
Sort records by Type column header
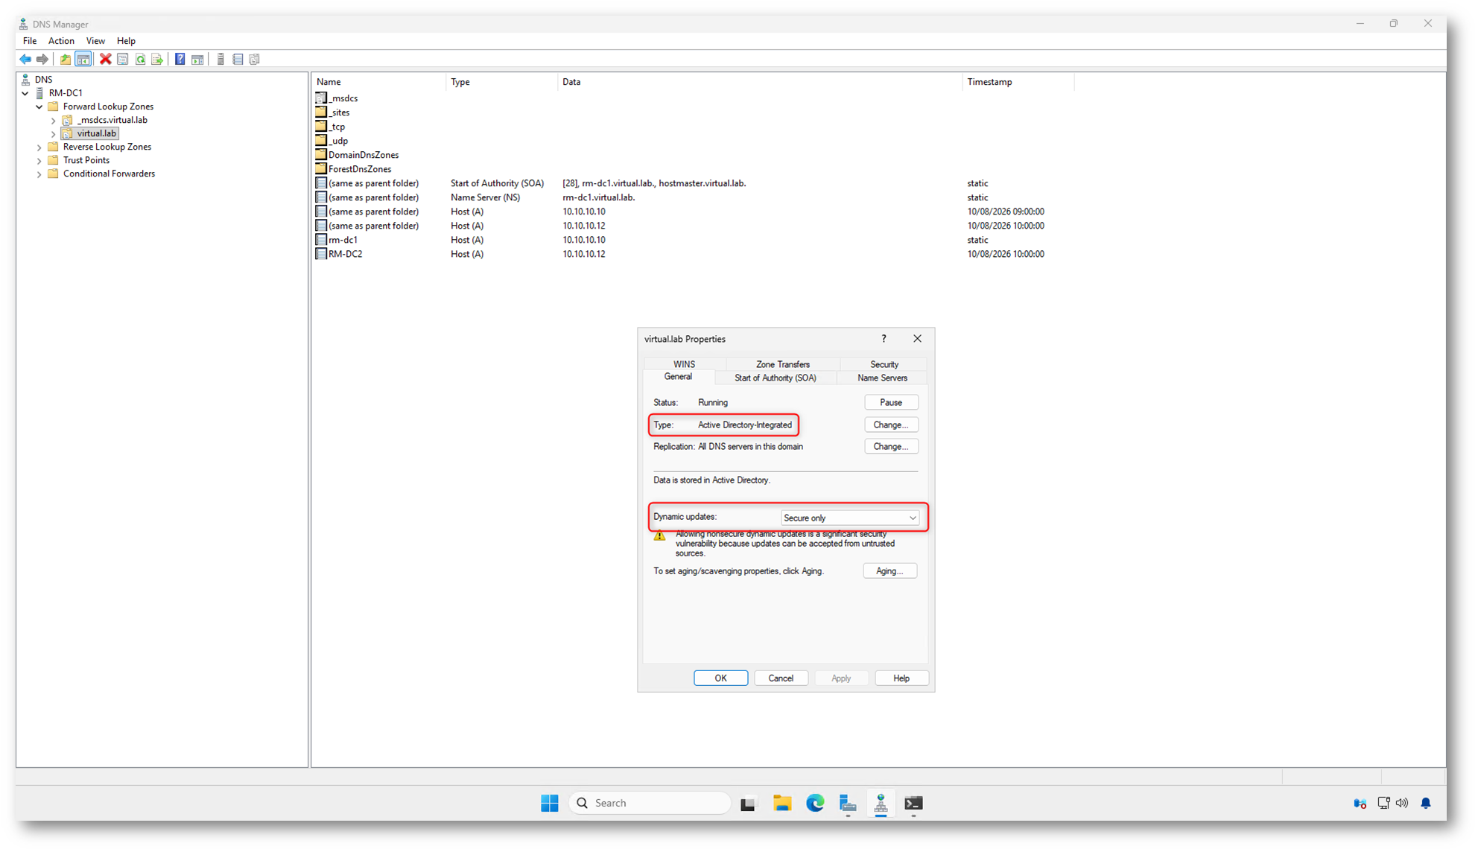[501, 82]
